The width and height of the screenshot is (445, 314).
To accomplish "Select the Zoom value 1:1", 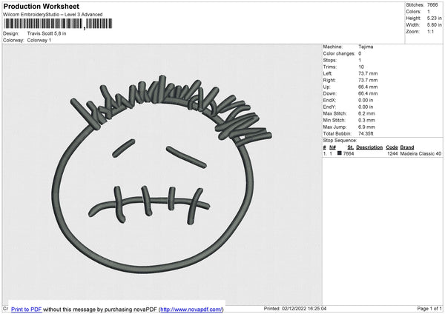I will coord(430,31).
